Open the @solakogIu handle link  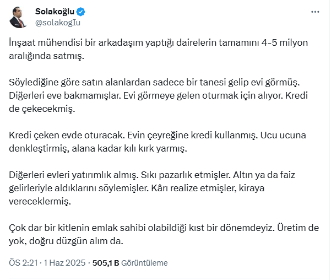tap(58, 23)
